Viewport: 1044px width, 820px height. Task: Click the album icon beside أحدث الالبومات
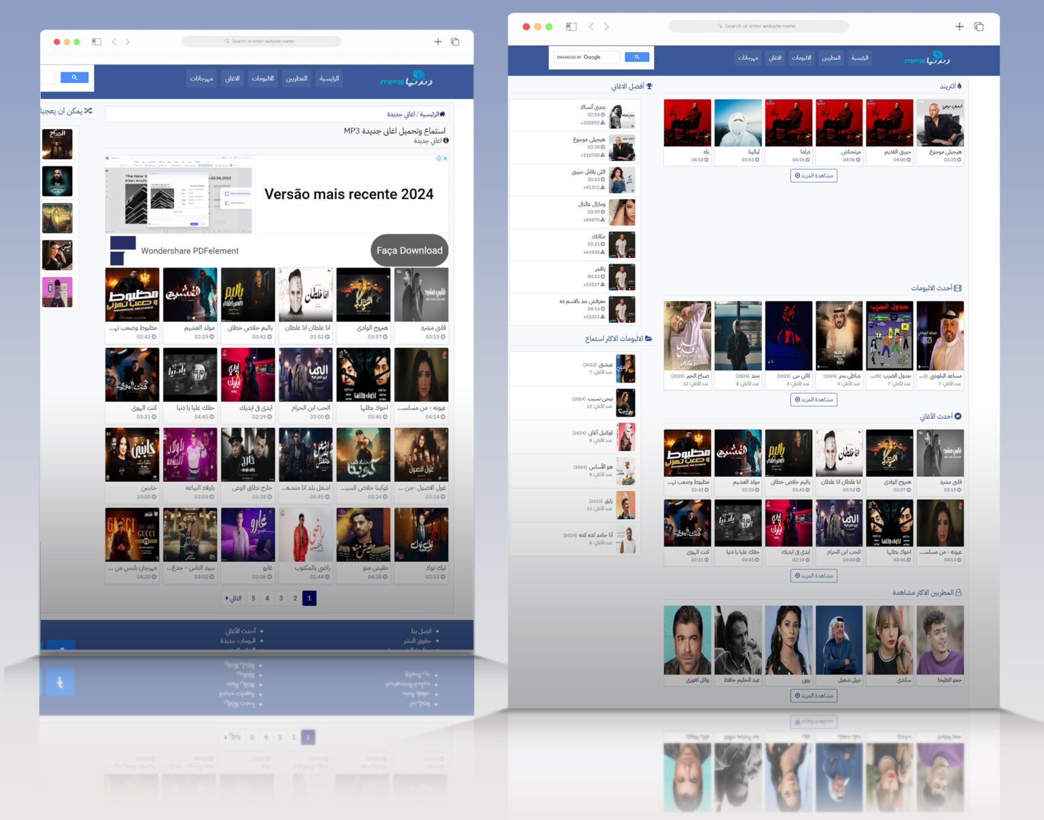[959, 288]
